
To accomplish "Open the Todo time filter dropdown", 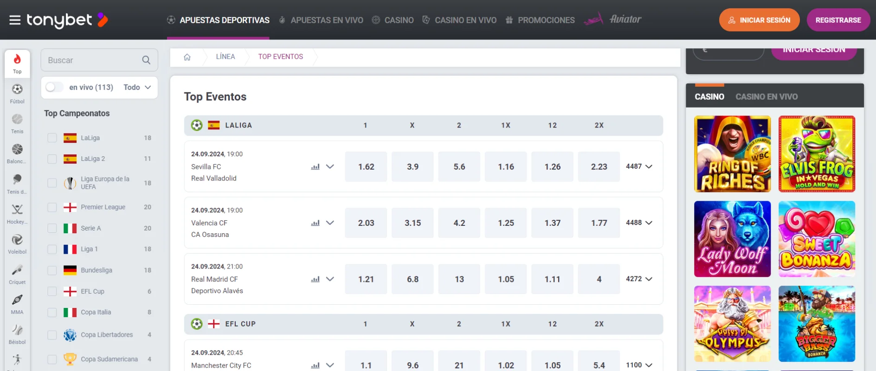I will tap(137, 87).
